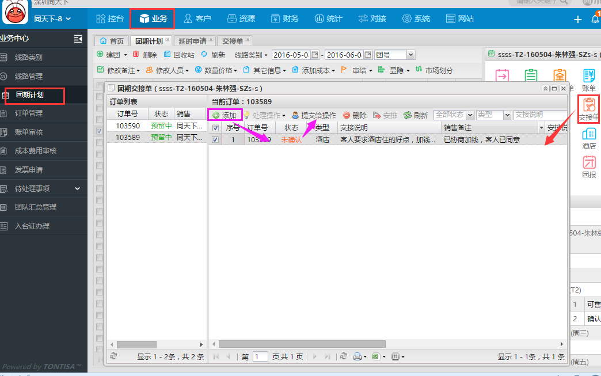Open the 显隐 dropdown
Image resolution: width=601 pixels, height=376 pixels.
pyautogui.click(x=394, y=70)
